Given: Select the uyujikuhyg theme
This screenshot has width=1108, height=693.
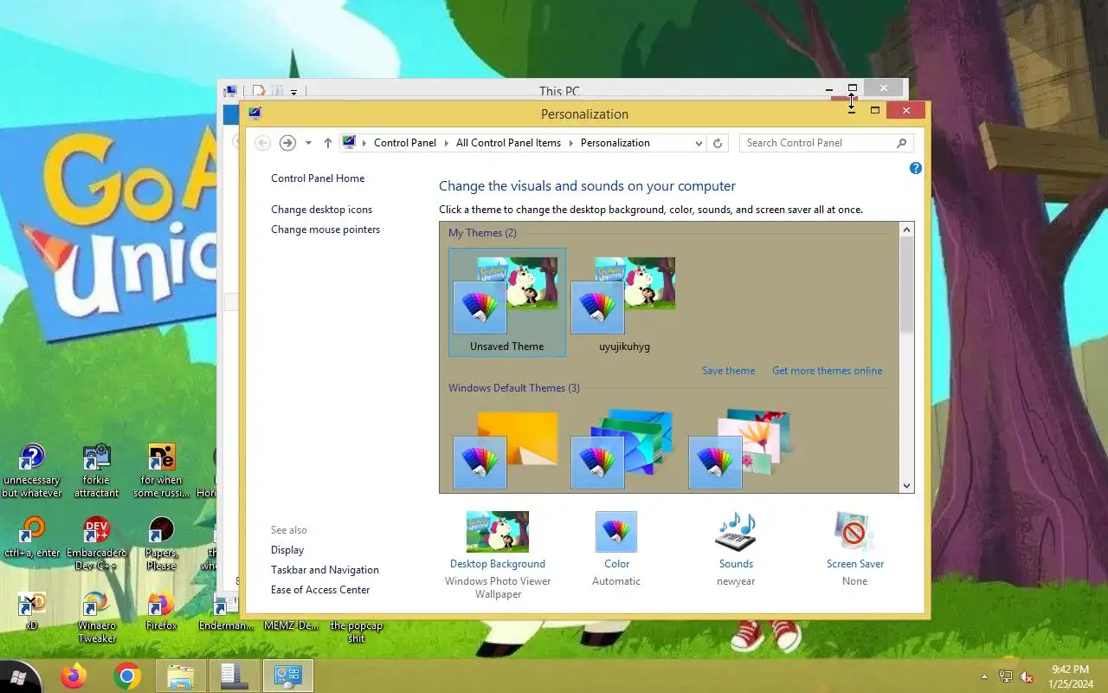Looking at the screenshot, I should [624, 302].
